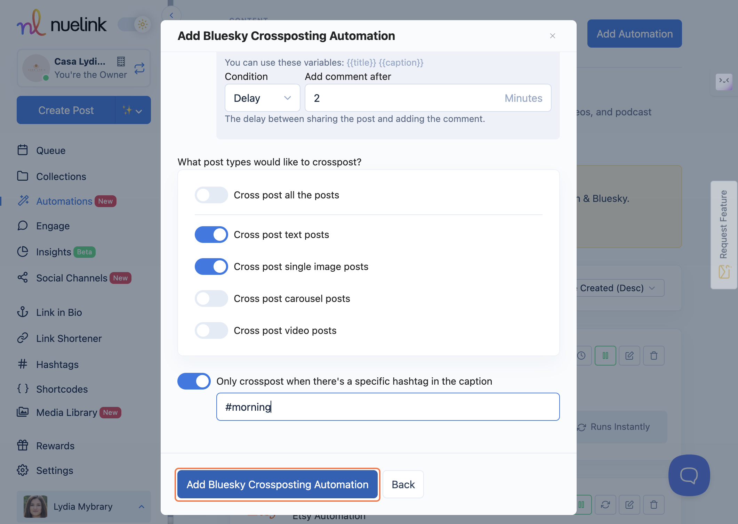This screenshot has height=524, width=738.
Task: Click the edit icon above Runs Instantly
Action: (629, 355)
